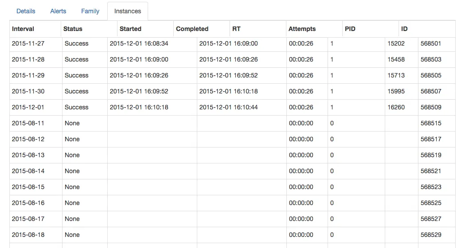Click the Completed column header
Viewport: 465px width, 248px height.
click(x=192, y=29)
